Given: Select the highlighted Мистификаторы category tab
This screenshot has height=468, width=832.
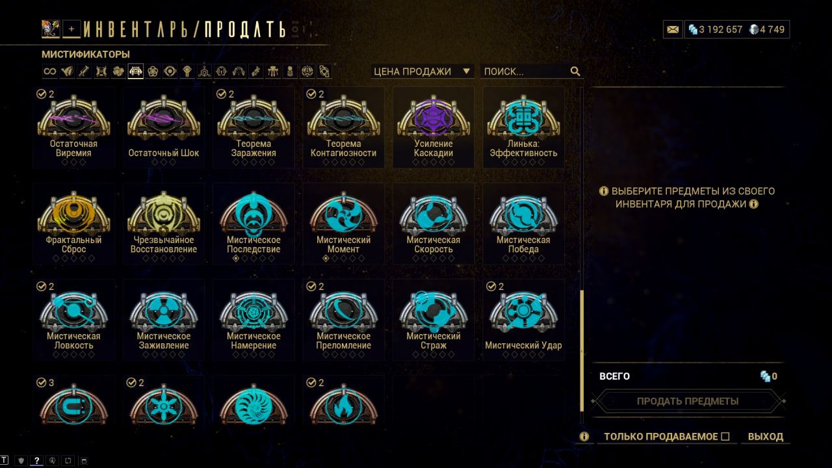Looking at the screenshot, I should 135,71.
